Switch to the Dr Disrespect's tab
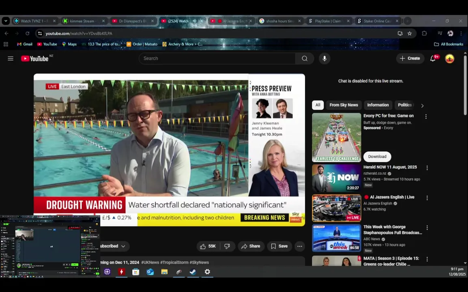Image resolution: width=468 pixels, height=292 pixels. click(133, 21)
